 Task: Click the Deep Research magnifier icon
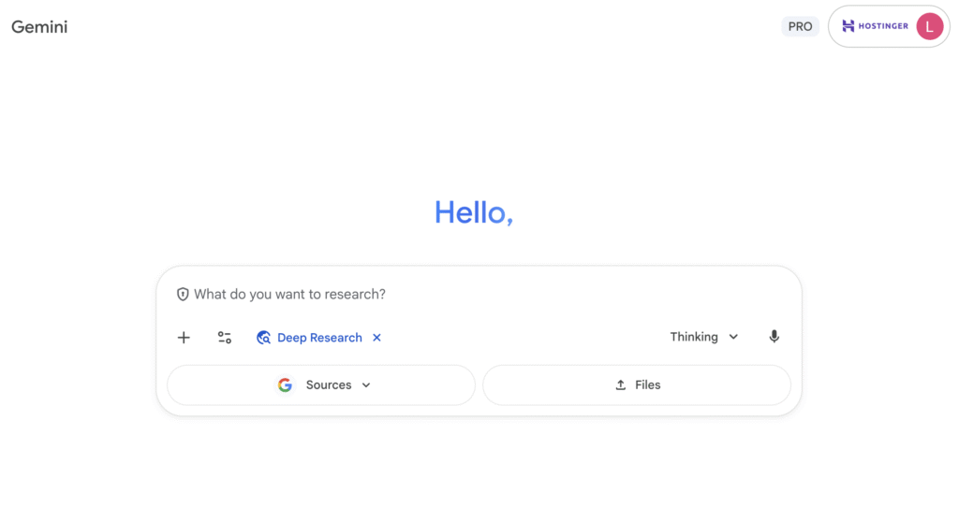(x=264, y=338)
